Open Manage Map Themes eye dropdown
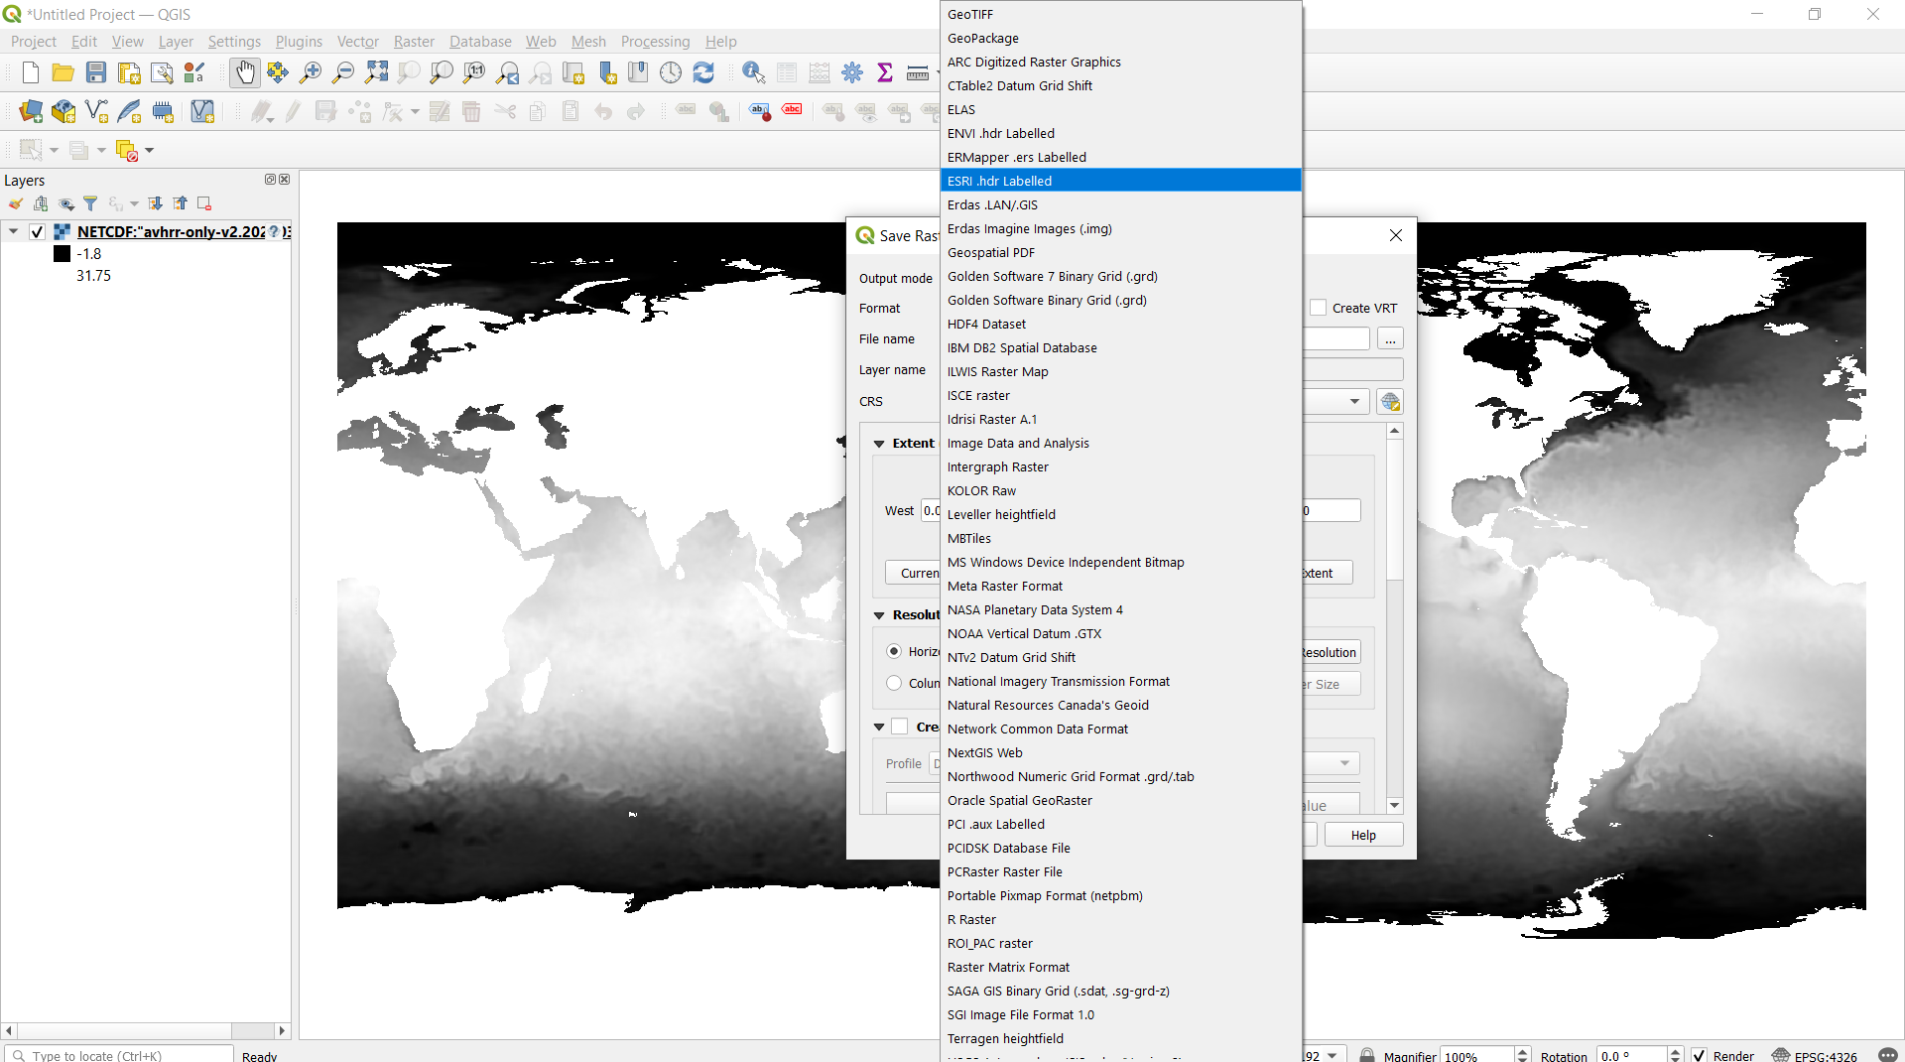 65,203
